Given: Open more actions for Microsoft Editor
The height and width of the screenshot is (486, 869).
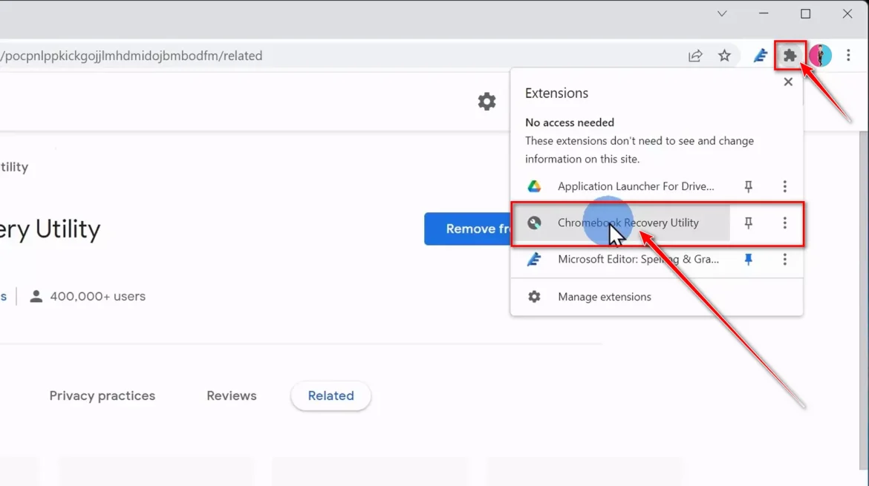Looking at the screenshot, I should click(x=785, y=259).
